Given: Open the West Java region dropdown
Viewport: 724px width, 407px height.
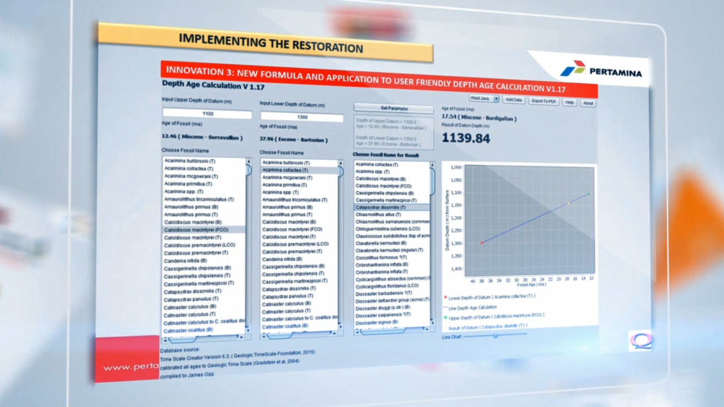Looking at the screenshot, I should tap(484, 98).
